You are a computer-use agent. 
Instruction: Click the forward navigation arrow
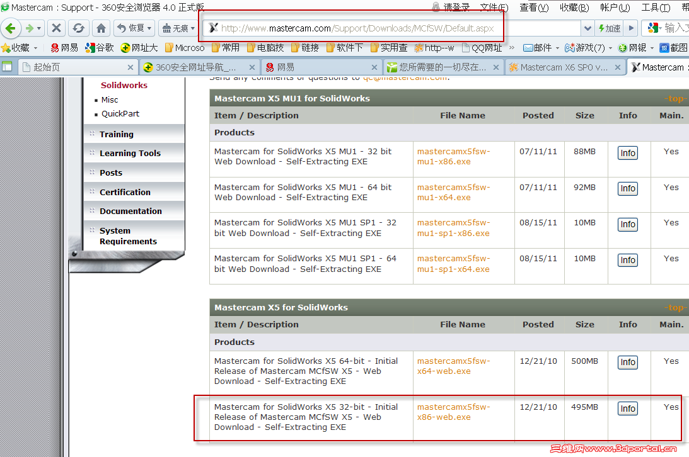pyautogui.click(x=30, y=28)
